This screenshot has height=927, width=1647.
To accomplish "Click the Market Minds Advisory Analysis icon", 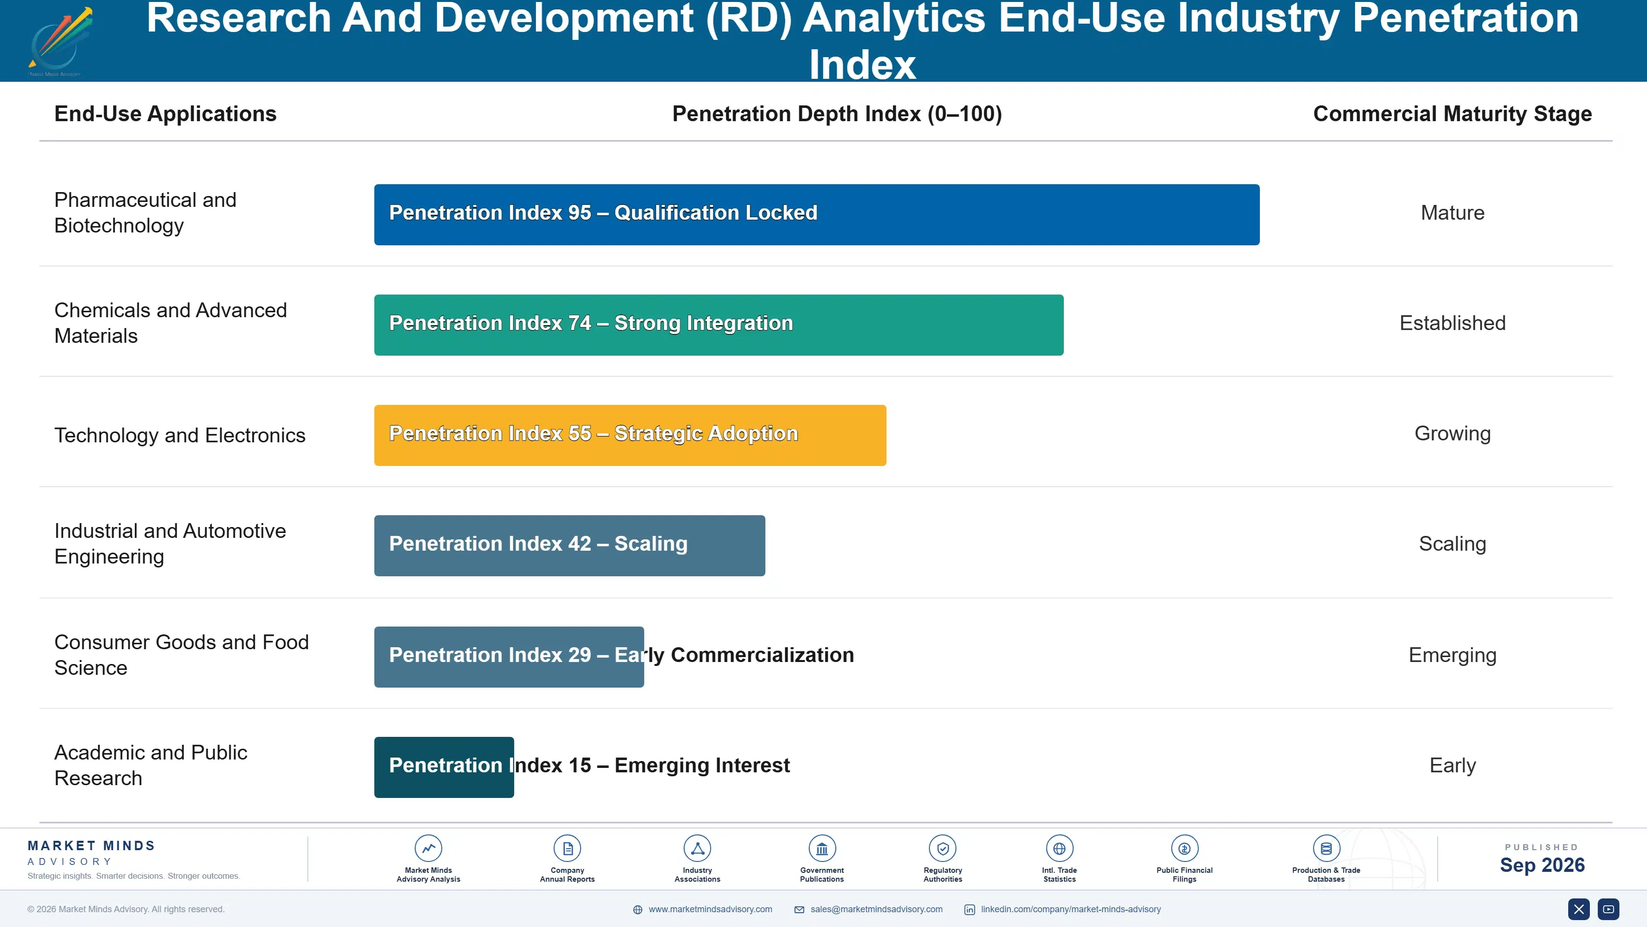I will point(428,848).
